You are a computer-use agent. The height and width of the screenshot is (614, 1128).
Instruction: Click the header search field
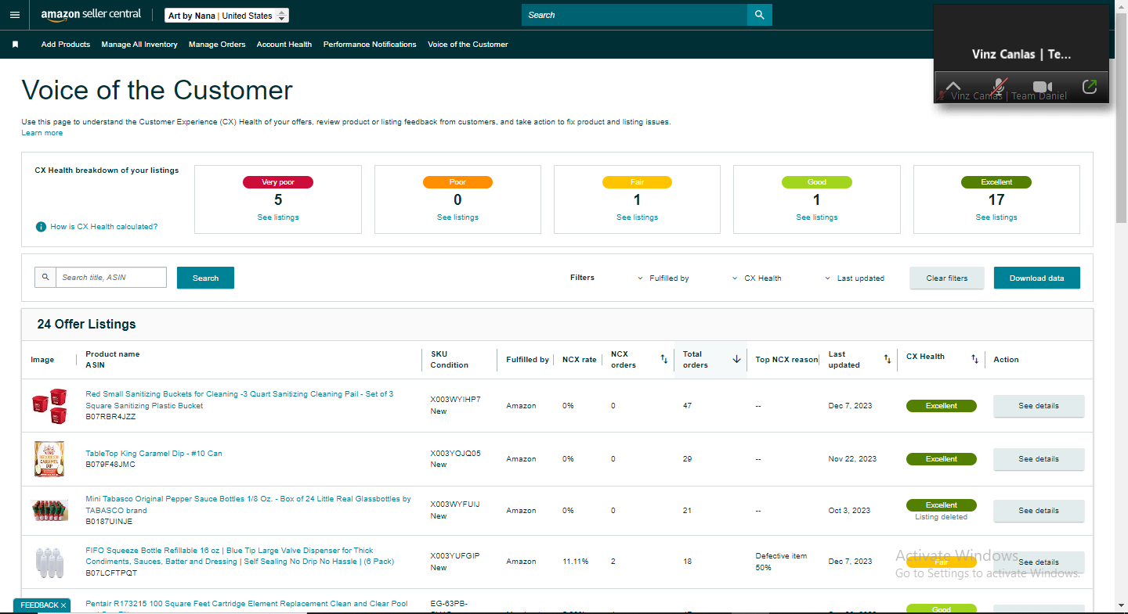(x=634, y=15)
